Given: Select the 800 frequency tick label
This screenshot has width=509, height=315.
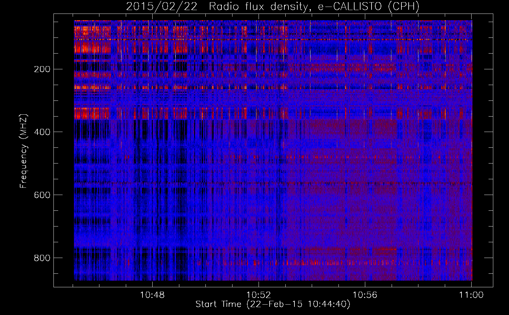Looking at the screenshot, I should pyautogui.click(x=42, y=258).
